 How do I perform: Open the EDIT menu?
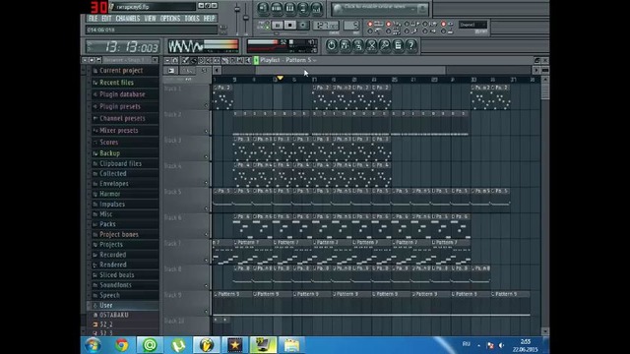coord(106,19)
